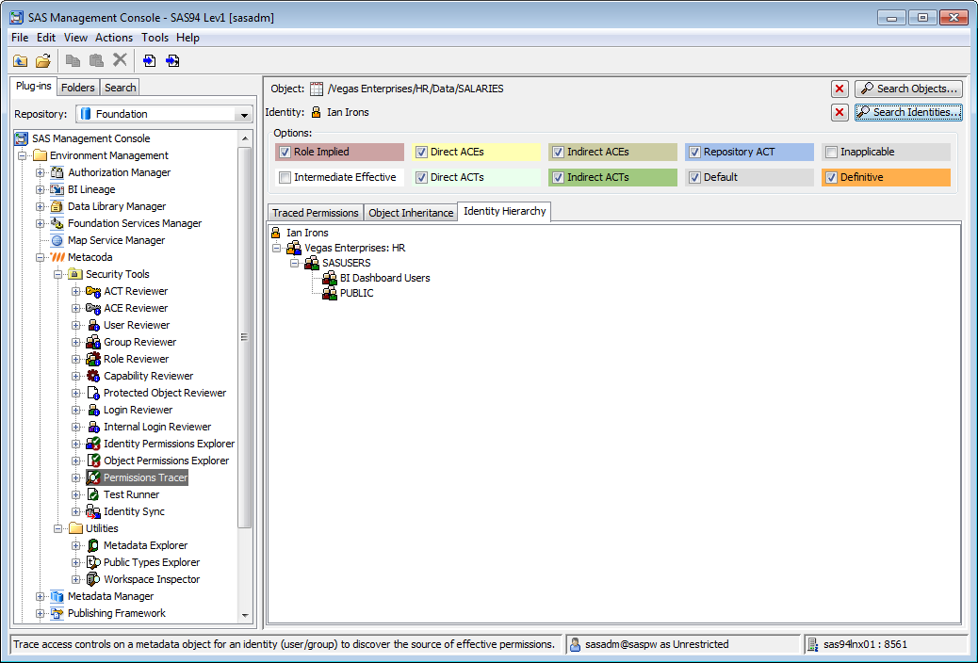Switch to the Traced Permissions tab
Screen dimensions: 978x663
pyautogui.click(x=315, y=213)
